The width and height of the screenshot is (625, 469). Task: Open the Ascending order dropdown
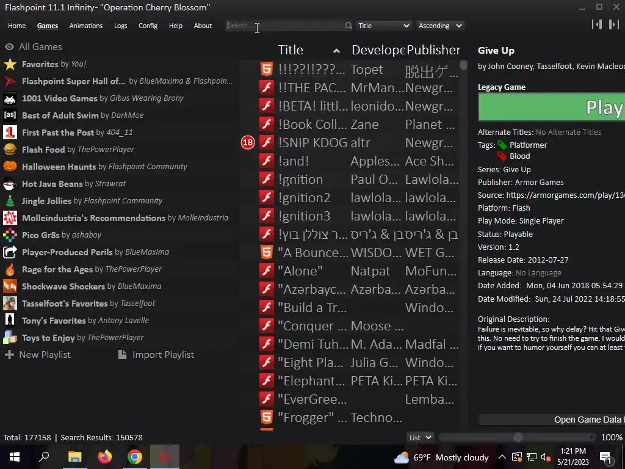pyautogui.click(x=440, y=26)
